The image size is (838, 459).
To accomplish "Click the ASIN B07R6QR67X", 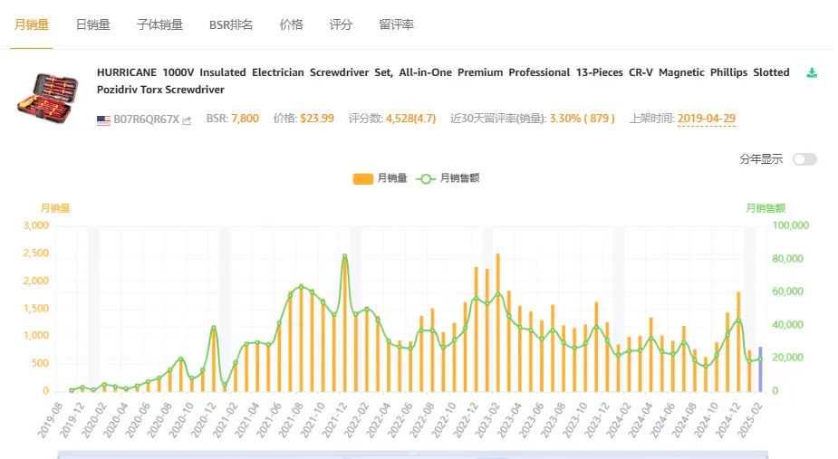I will tap(147, 120).
